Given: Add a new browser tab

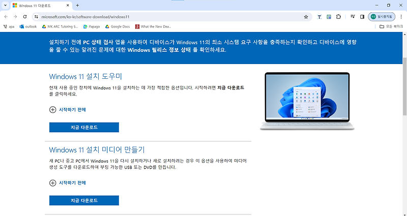Looking at the screenshot, I should 77,5.
